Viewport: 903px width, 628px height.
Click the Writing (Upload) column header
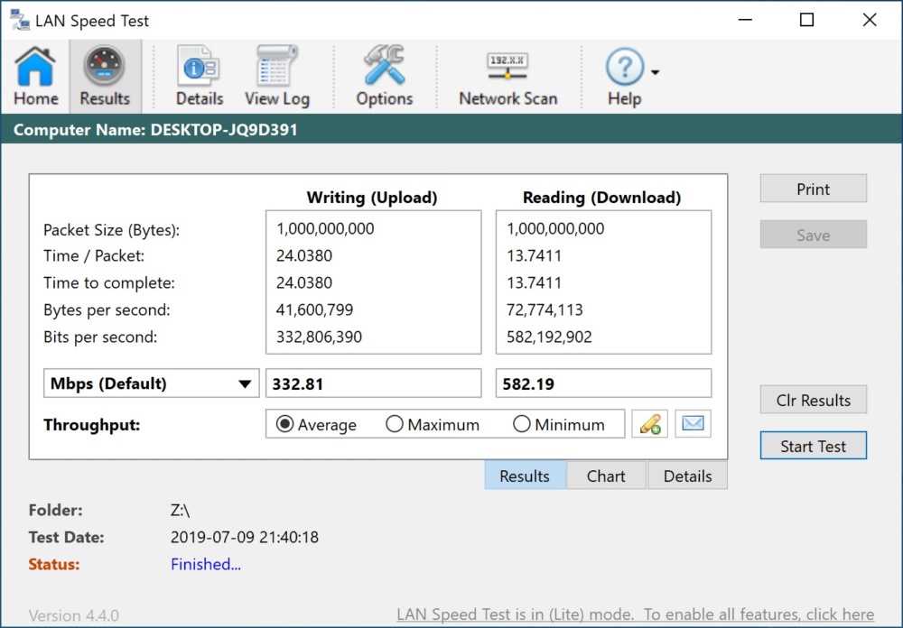coord(372,198)
